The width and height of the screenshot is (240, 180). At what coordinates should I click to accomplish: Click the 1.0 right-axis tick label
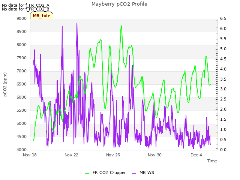pyautogui.click(x=223, y=129)
